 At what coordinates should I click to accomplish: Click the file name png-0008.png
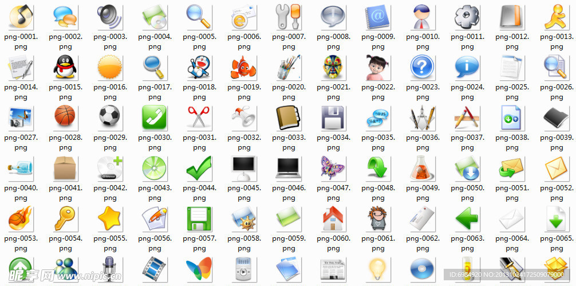[x=334, y=42]
